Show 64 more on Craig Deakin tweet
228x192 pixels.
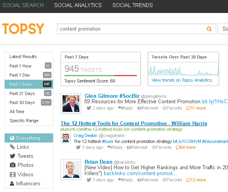[186, 147]
